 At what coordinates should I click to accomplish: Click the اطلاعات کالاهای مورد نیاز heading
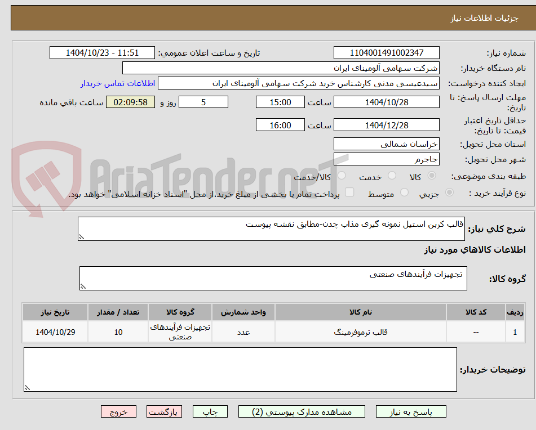pyautogui.click(x=475, y=250)
